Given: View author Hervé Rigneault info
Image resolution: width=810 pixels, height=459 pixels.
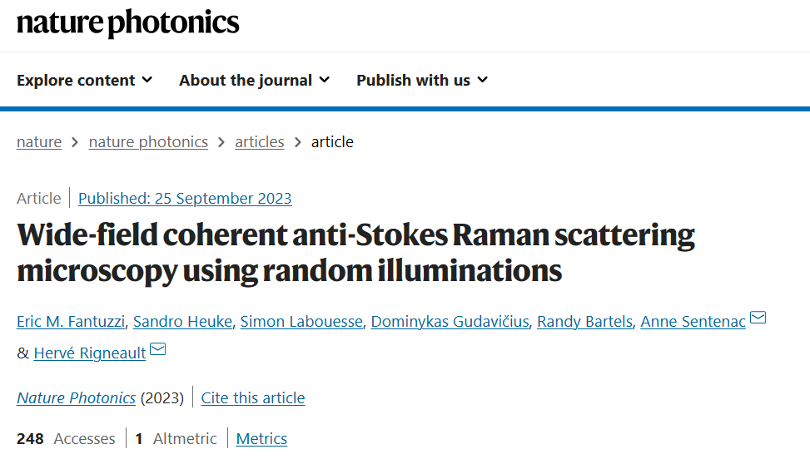Looking at the screenshot, I should (x=90, y=353).
